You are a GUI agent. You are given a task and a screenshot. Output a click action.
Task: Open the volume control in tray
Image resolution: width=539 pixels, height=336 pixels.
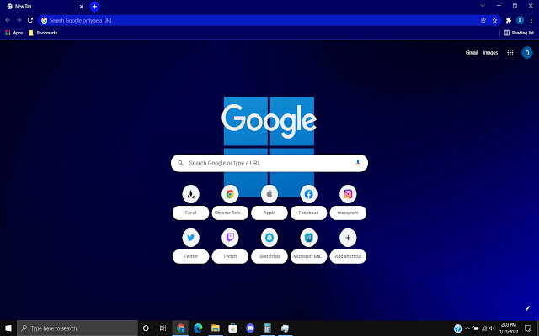[x=492, y=328]
